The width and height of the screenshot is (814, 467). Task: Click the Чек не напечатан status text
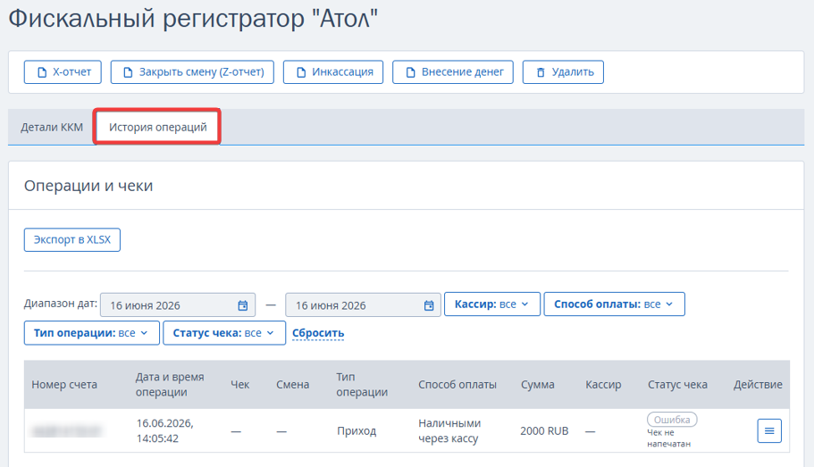668,438
